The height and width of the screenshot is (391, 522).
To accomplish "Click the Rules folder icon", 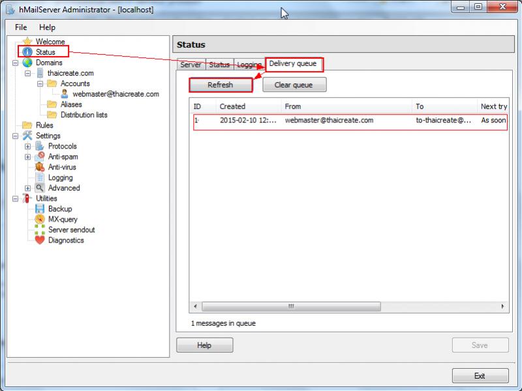I will tap(27, 125).
